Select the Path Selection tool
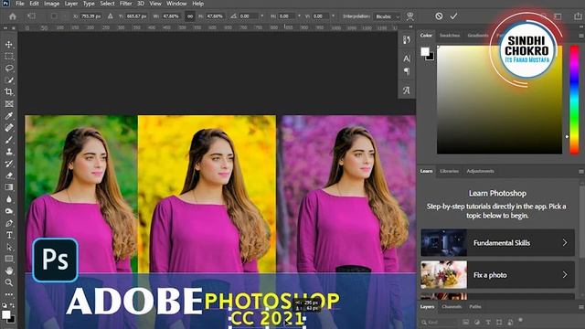 point(9,247)
